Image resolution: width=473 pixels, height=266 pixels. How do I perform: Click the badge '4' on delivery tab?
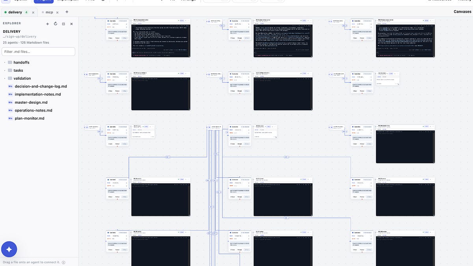coord(26,12)
